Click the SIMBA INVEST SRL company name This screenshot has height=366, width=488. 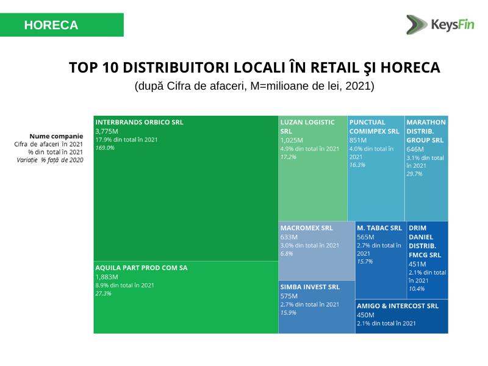pyautogui.click(x=310, y=287)
